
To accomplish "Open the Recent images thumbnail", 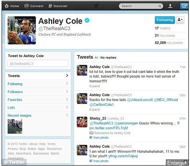I will coord(15,126).
